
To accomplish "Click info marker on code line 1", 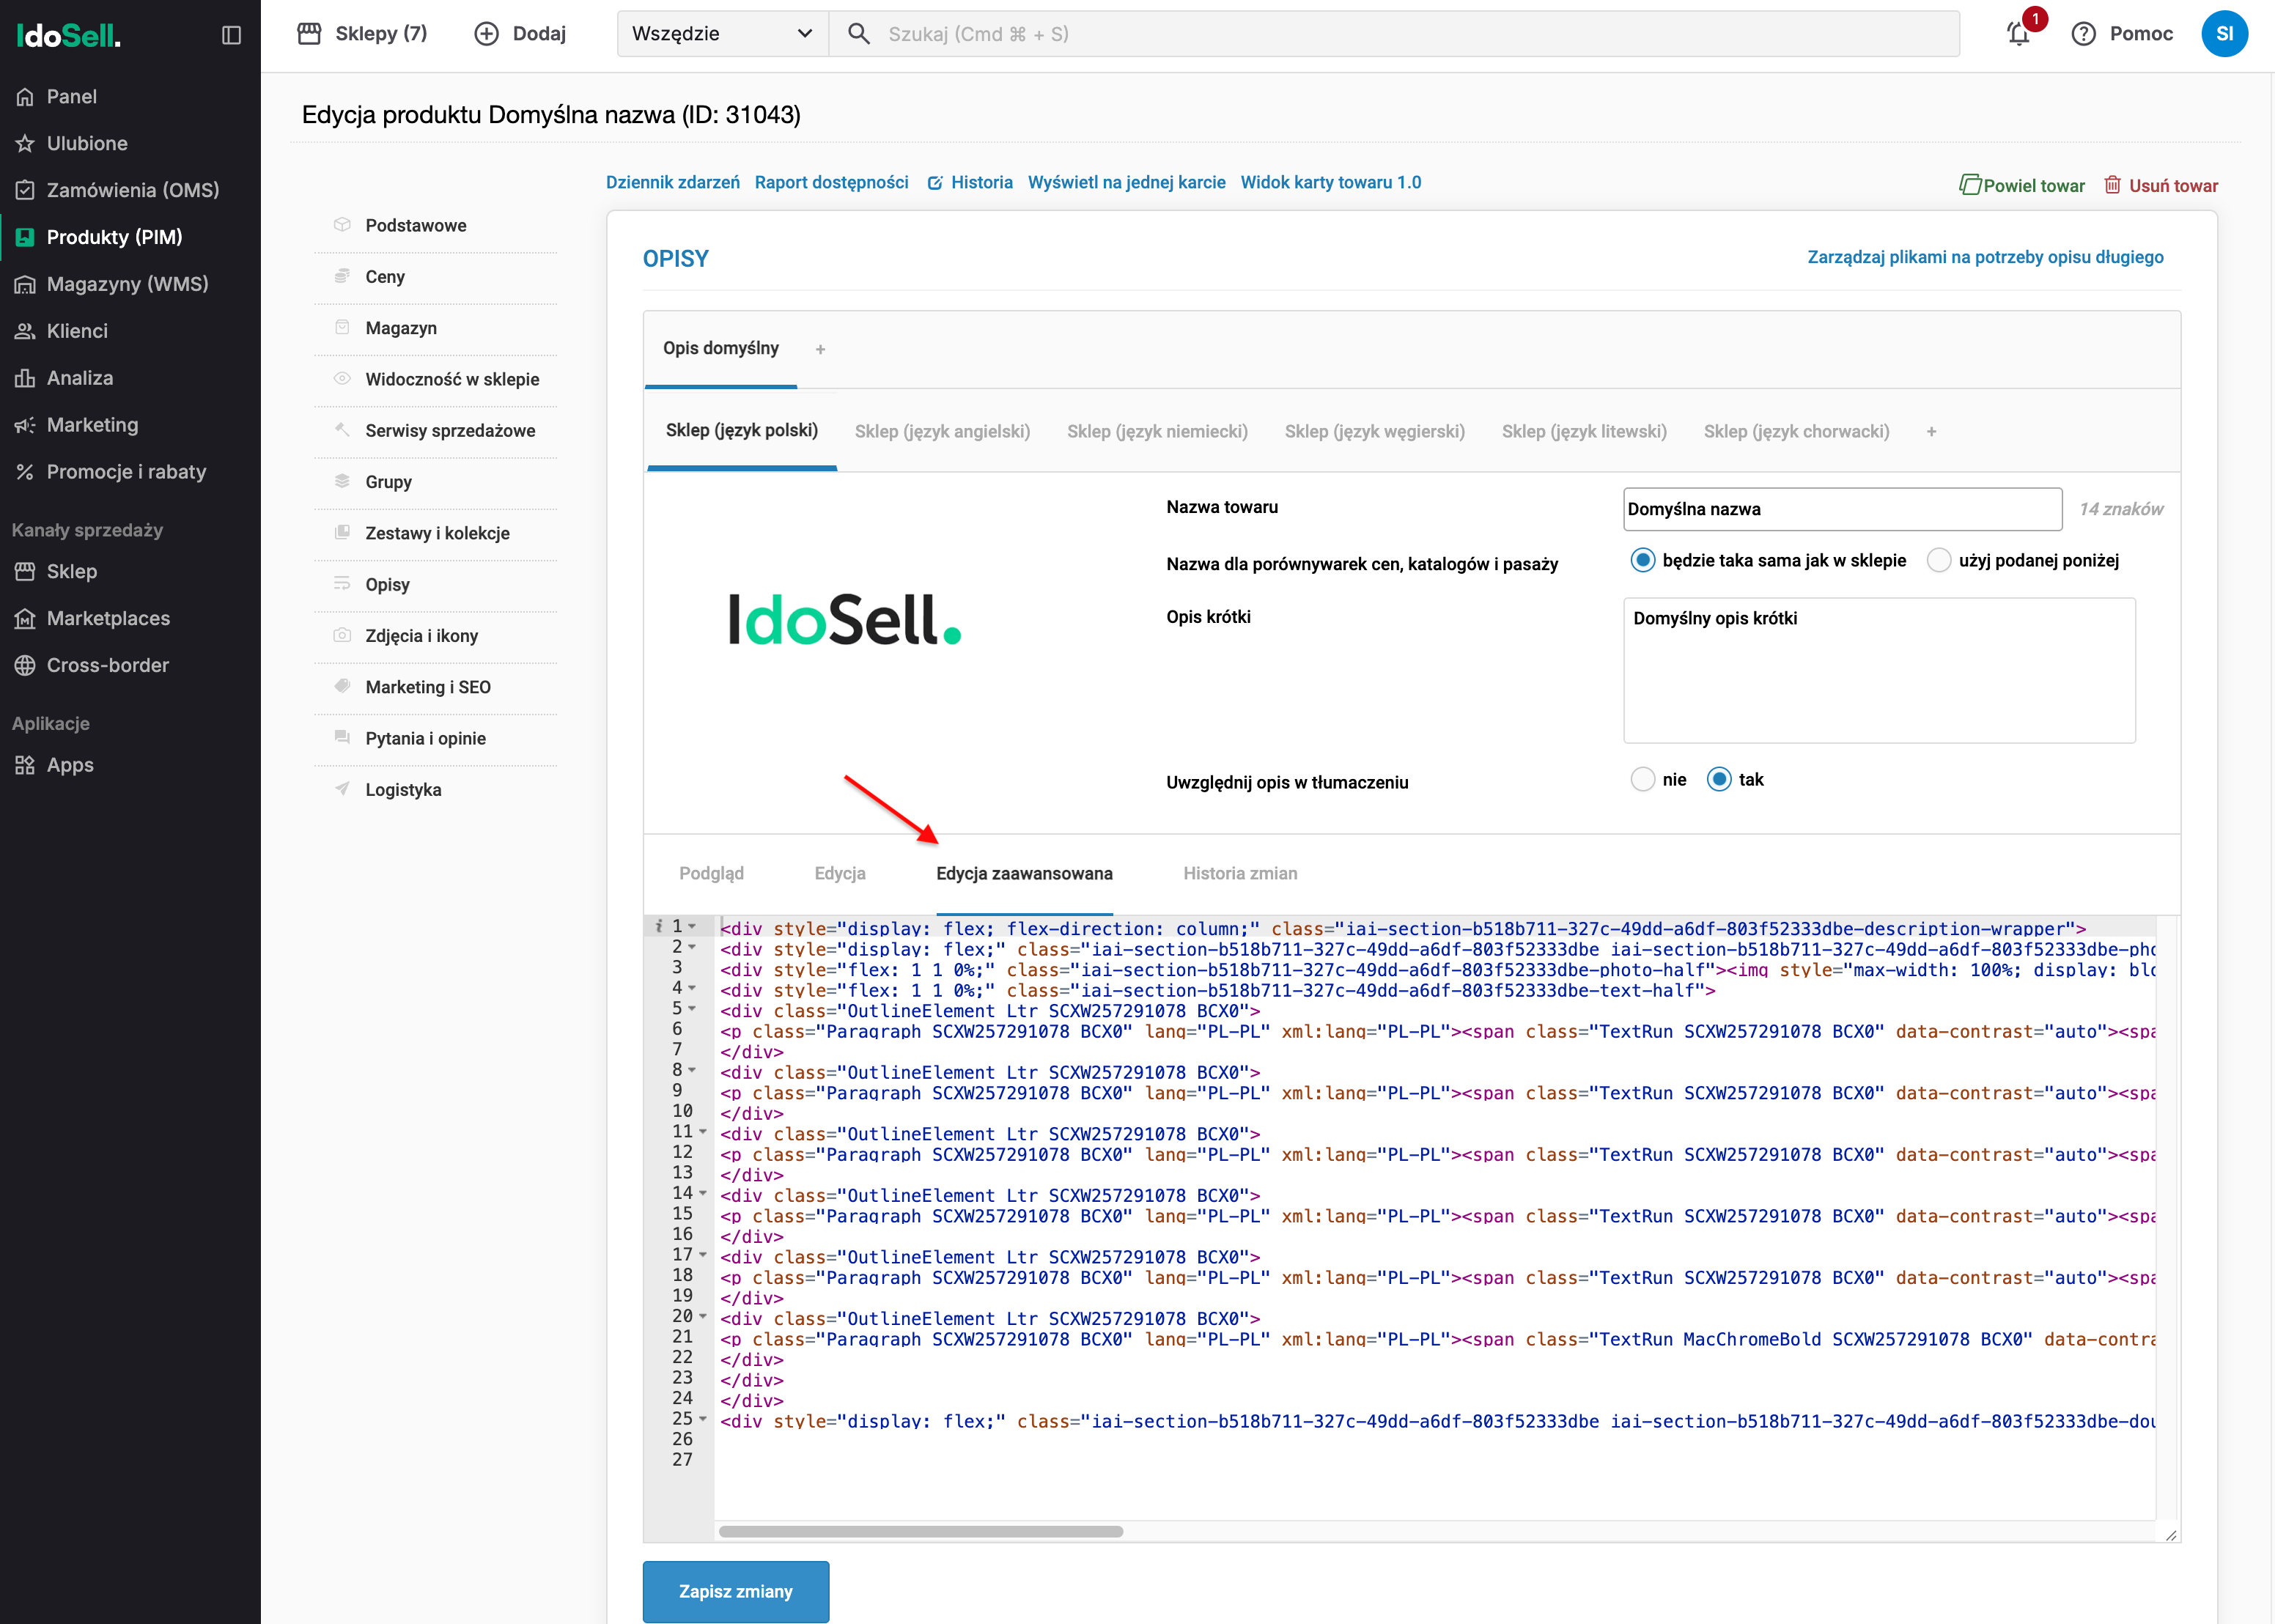I will pos(658,926).
